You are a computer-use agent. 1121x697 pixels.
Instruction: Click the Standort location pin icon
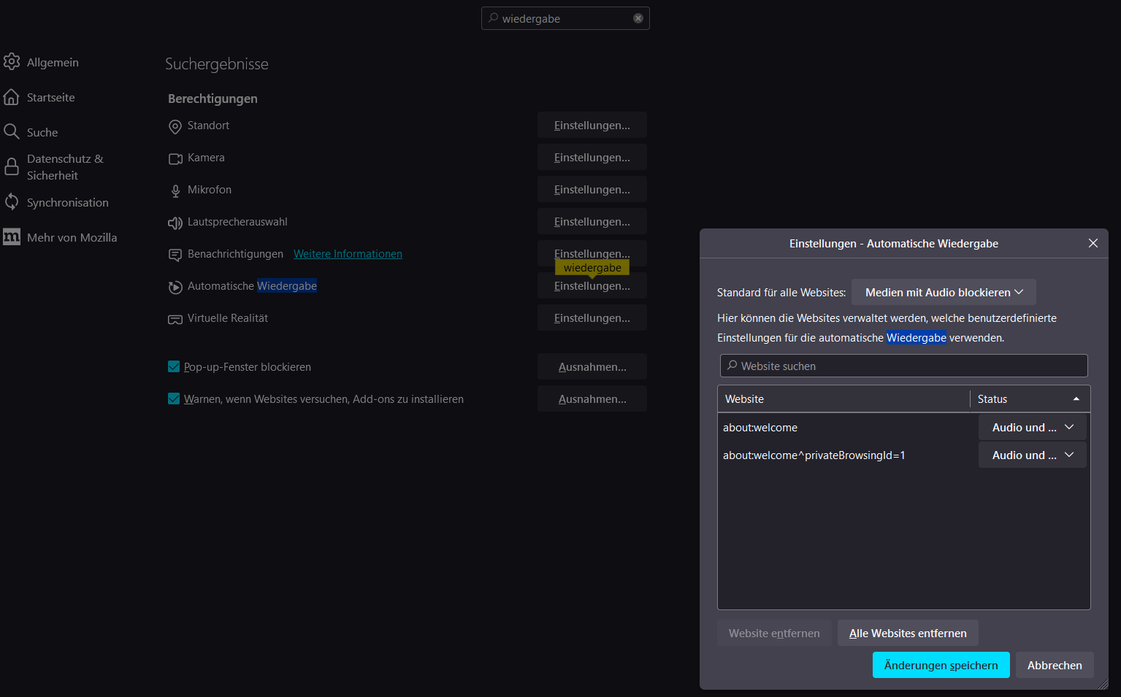(x=175, y=126)
